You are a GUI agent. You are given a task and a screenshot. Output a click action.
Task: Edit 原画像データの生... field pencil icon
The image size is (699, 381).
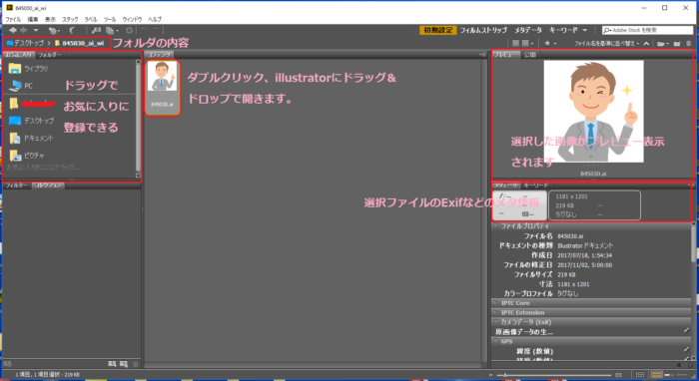(x=687, y=331)
